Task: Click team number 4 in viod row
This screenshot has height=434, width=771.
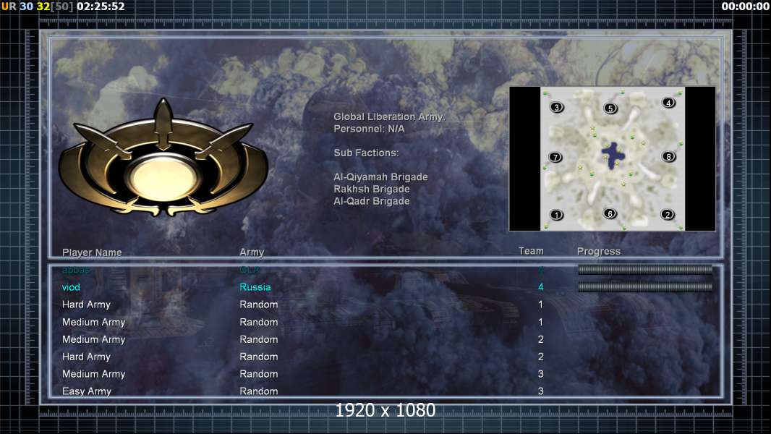Action: point(540,287)
